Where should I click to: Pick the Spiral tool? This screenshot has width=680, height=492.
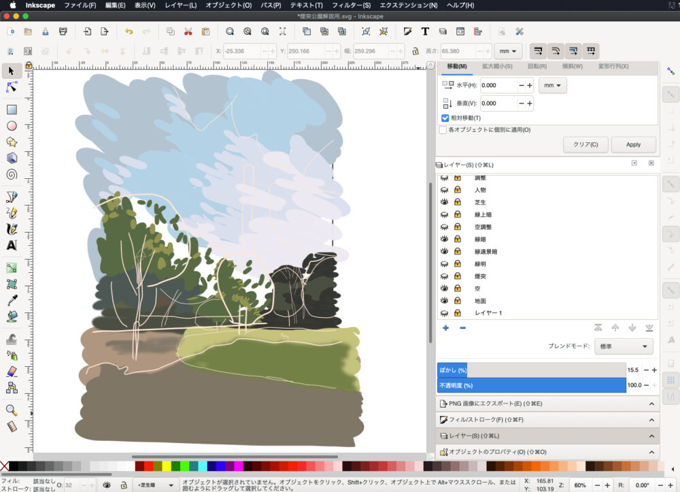[12, 174]
